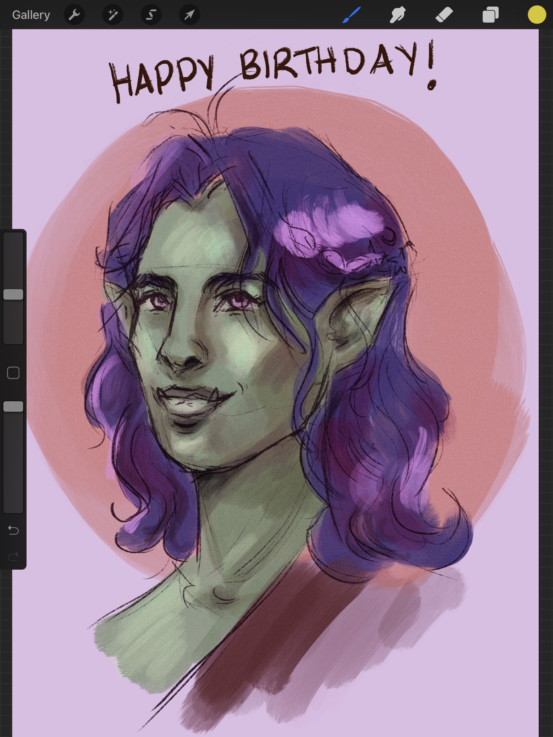Activate the Selection tool
The width and height of the screenshot is (553, 737).
click(151, 15)
